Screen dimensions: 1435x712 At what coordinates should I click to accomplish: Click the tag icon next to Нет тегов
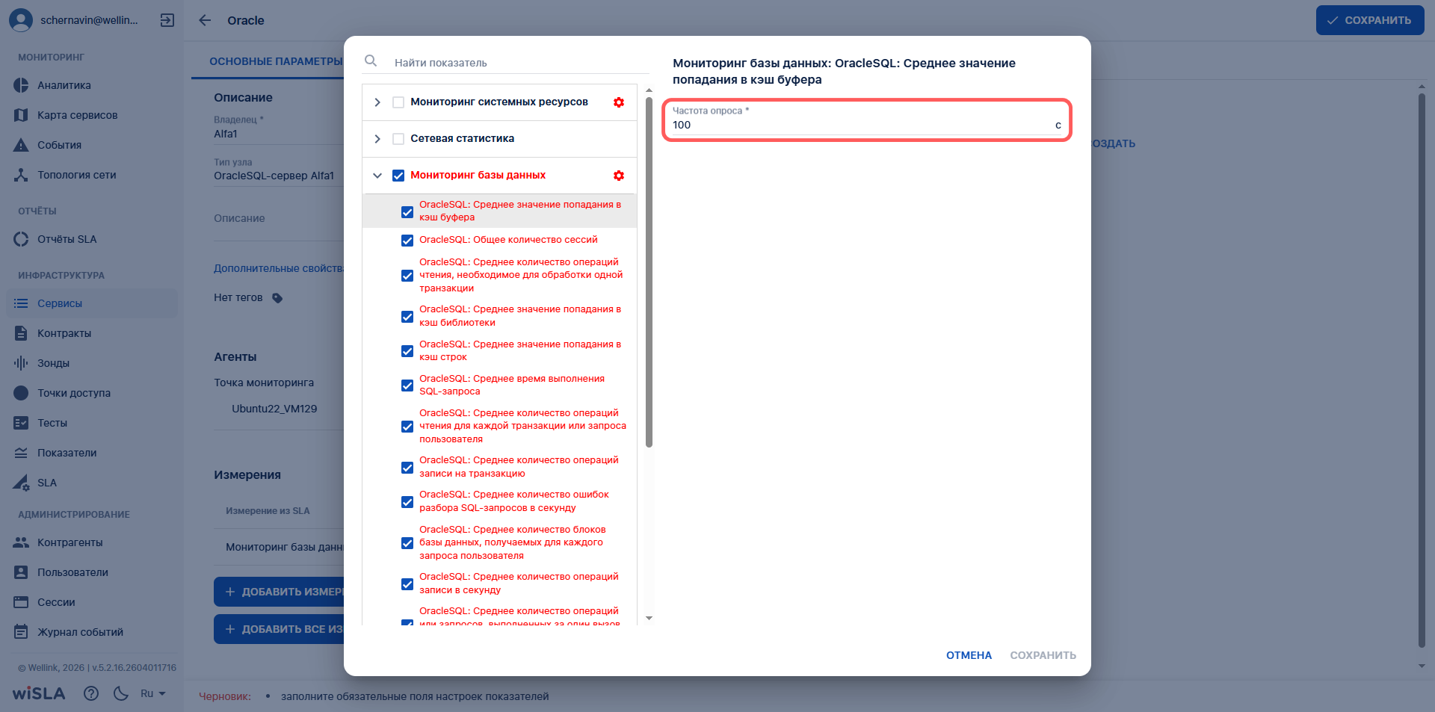point(277,298)
